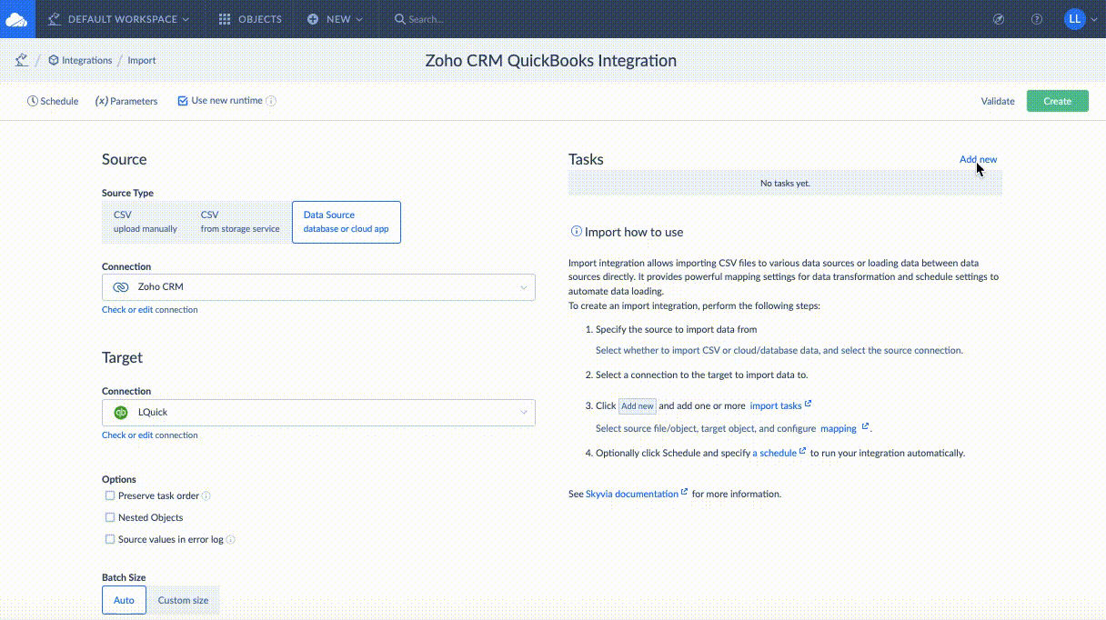1106x620 pixels.
Task: Open the import tasks documentation link
Action: 780,405
